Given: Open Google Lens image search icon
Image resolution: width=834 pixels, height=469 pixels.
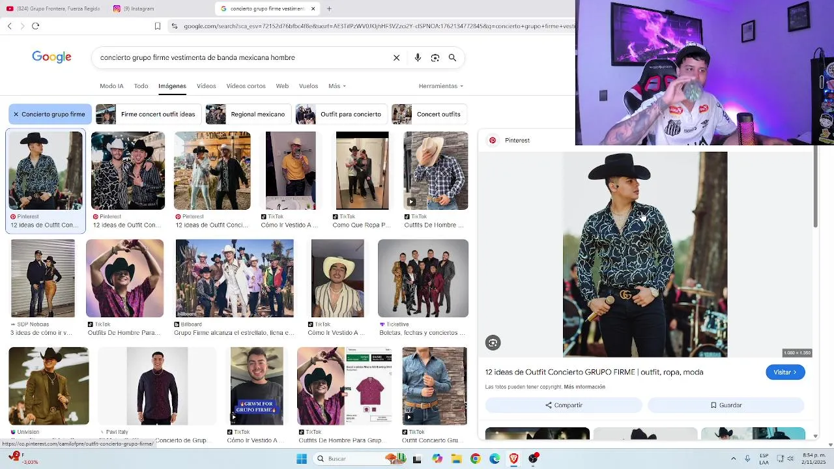Looking at the screenshot, I should click(x=435, y=57).
